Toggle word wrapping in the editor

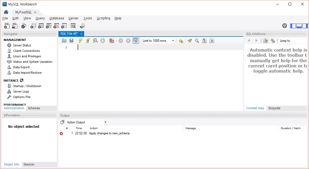click(x=212, y=41)
